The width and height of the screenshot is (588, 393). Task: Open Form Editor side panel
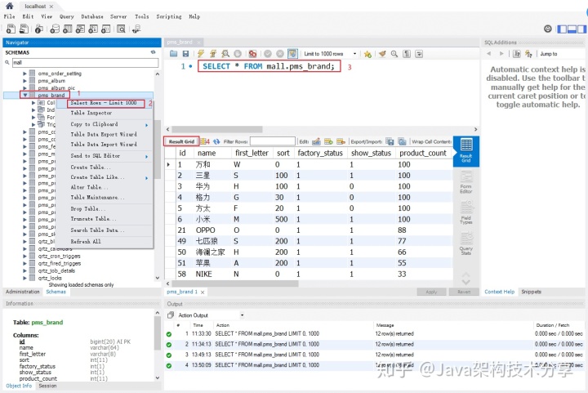point(466,181)
